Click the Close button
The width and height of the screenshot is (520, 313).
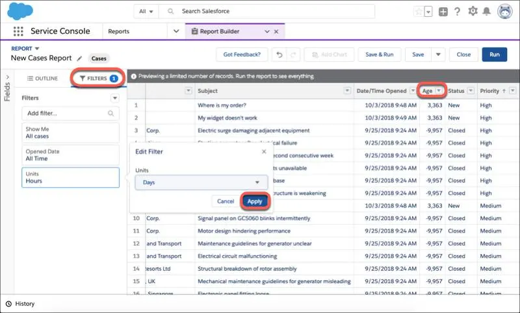[x=463, y=55]
